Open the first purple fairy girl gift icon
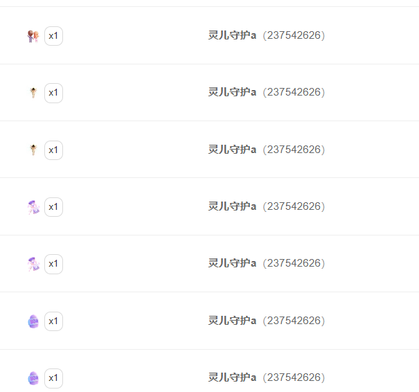419x392 pixels. (x=33, y=207)
